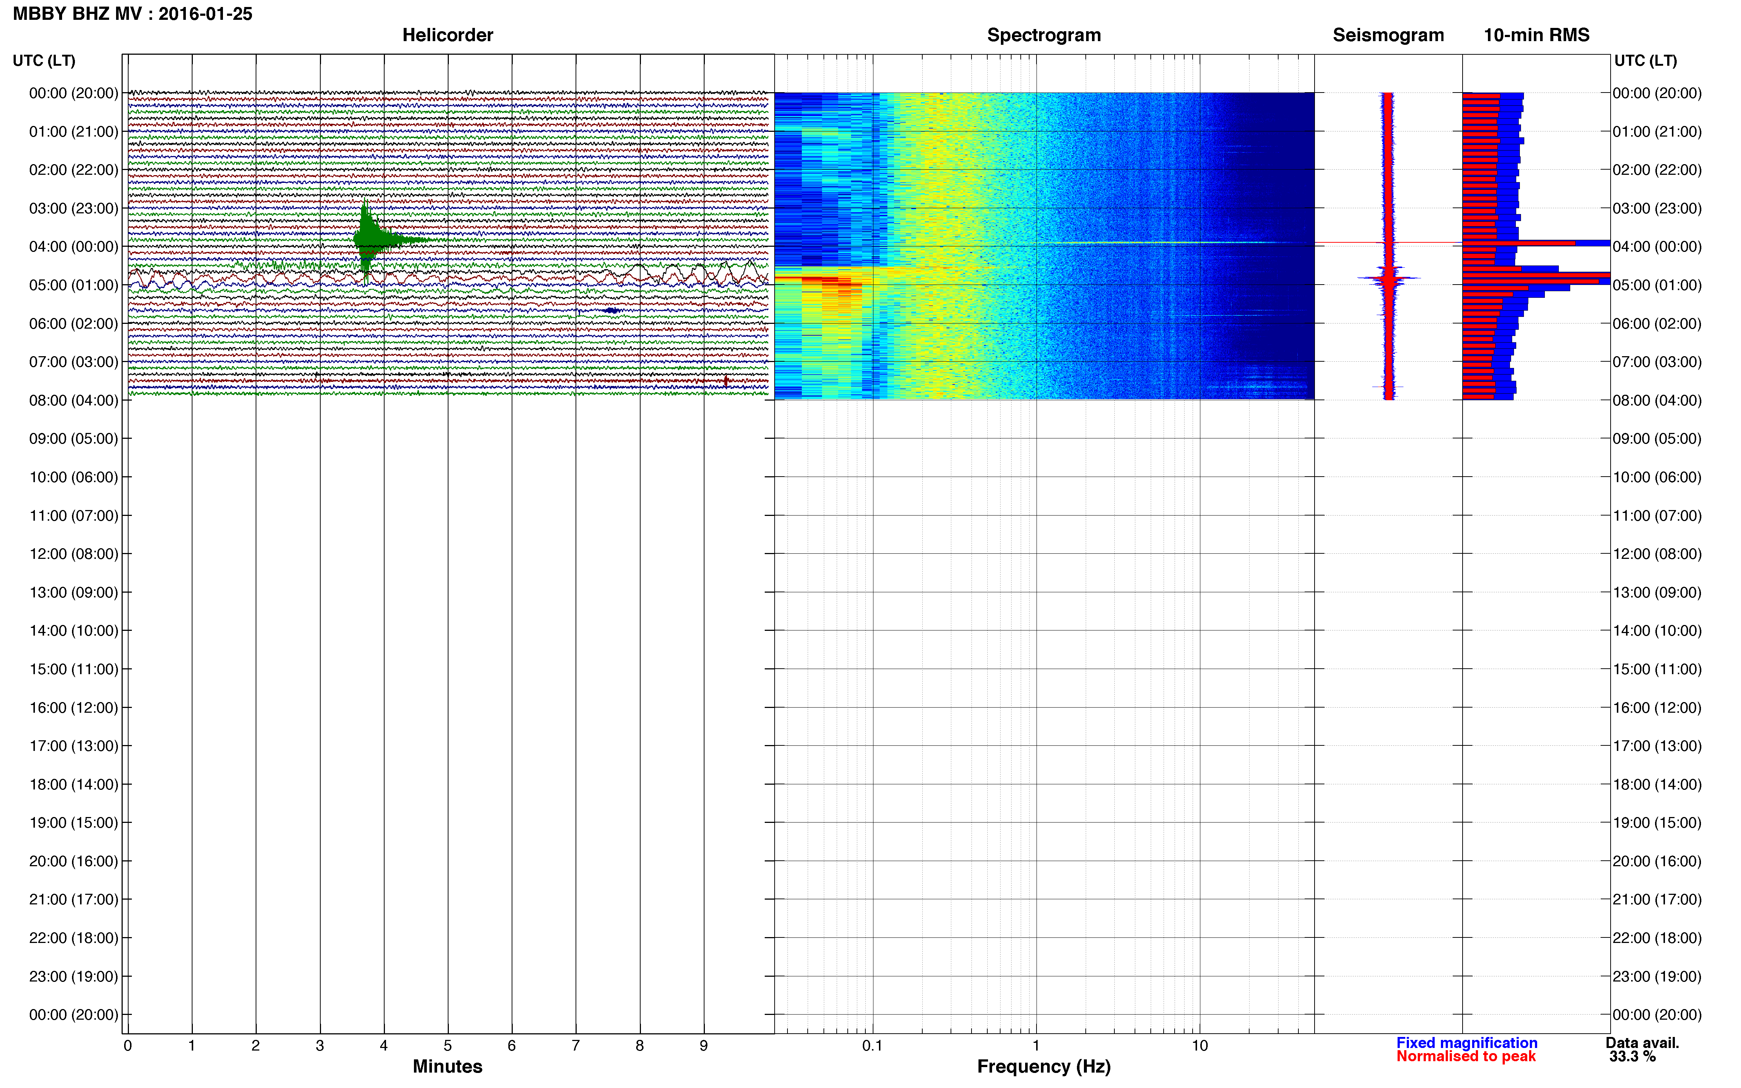
Task: Click "21:00 (17:00)" on the left time axis
Action: coord(73,900)
